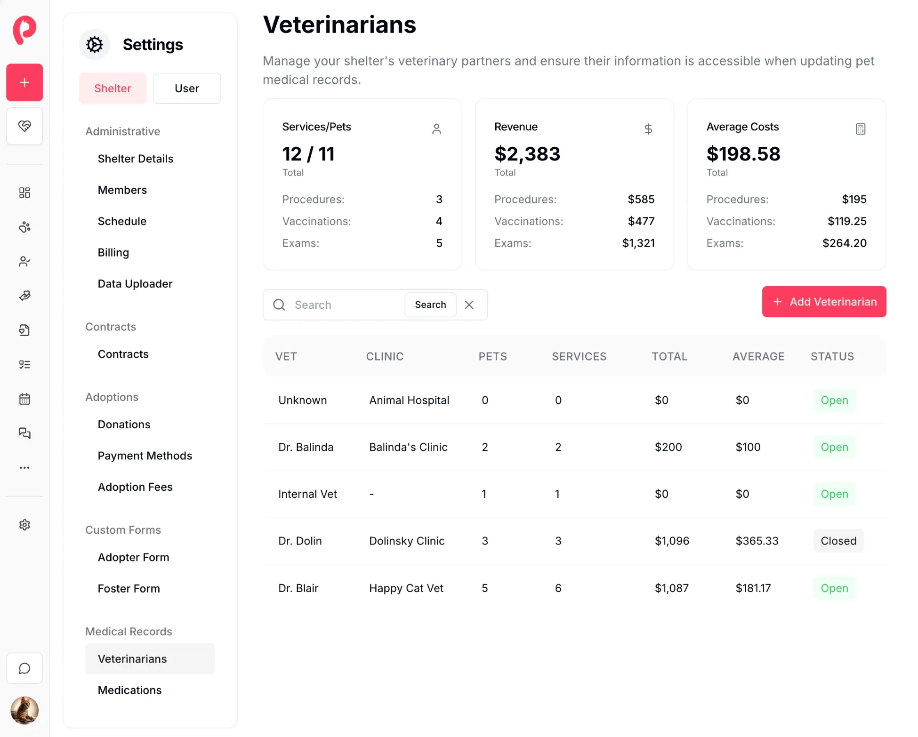The image size is (918, 737).
Task: Open the document refresh sidebar icon
Action: (24, 330)
